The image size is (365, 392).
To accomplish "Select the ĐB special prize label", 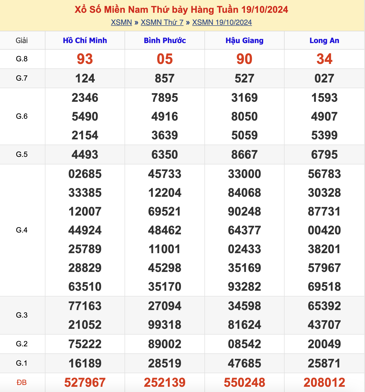I will click(22, 383).
